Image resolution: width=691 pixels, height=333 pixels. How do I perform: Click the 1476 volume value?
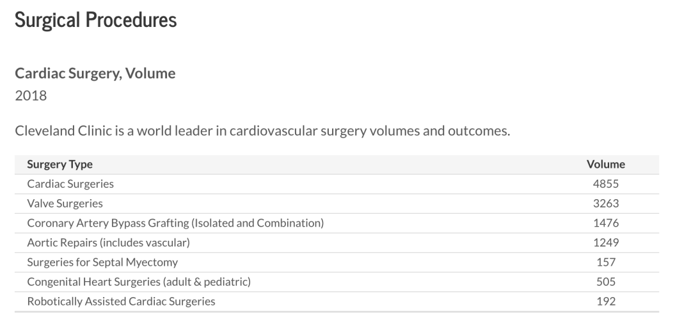[605, 223]
